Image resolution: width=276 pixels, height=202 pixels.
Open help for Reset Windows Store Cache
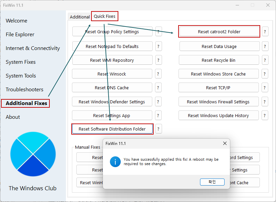click(265, 74)
